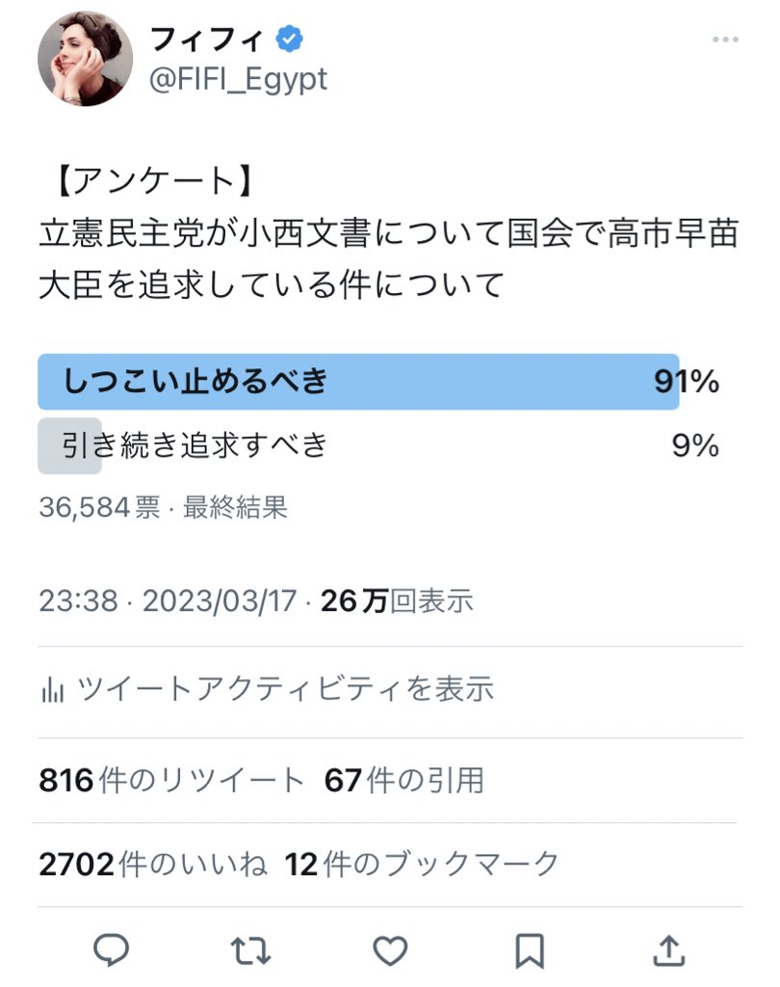This screenshot has width=780, height=987.
Task: Open the three-dot more options menu
Action: 725,40
